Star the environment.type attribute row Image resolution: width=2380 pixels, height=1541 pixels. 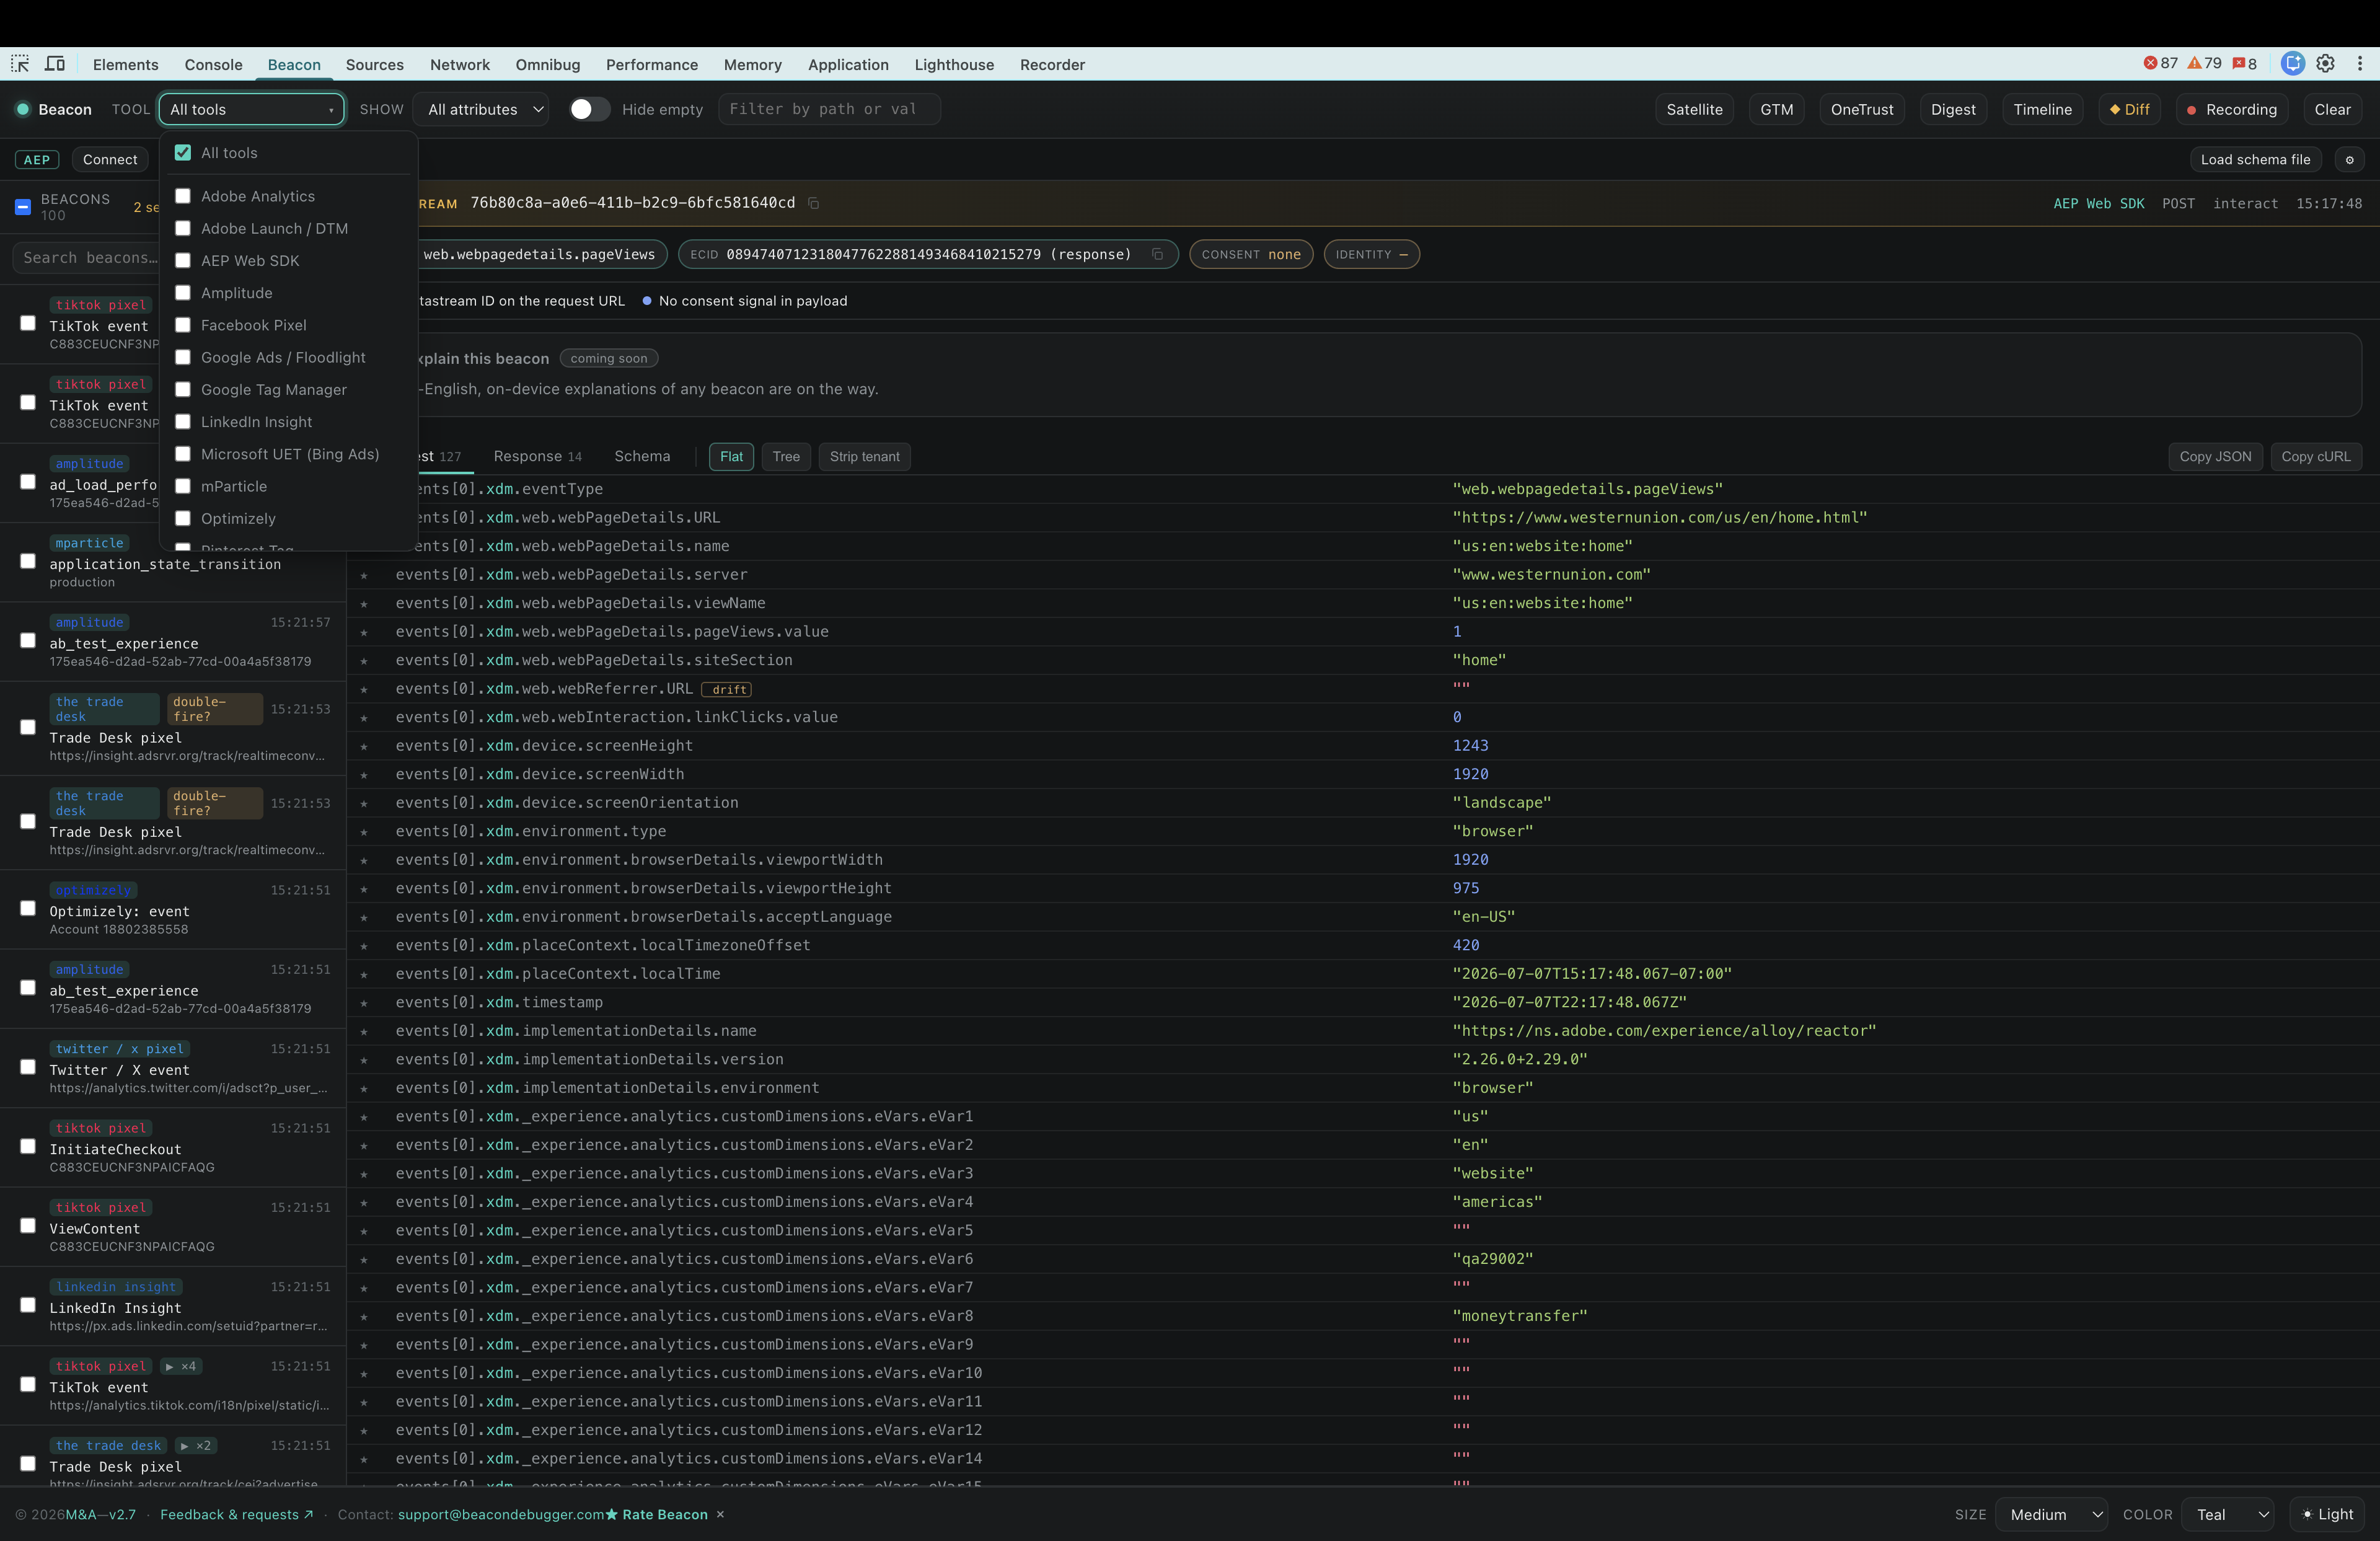point(364,832)
